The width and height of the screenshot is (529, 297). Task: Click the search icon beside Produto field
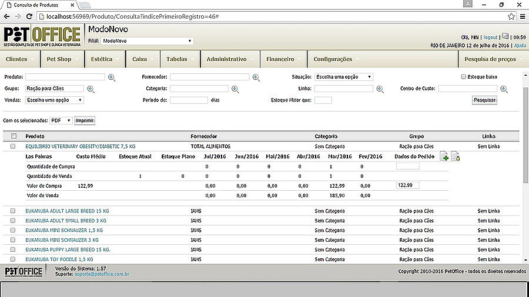coord(112,77)
